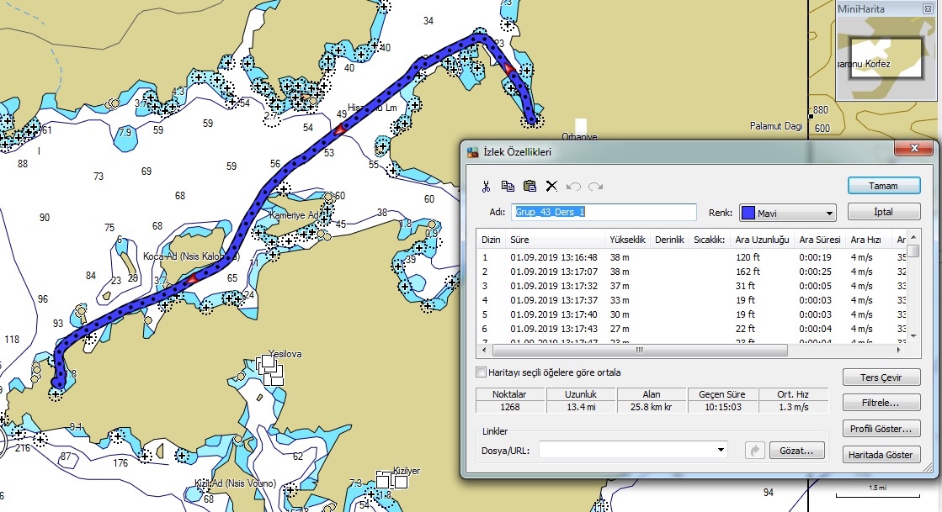Click the Derinlik column header
942x512 pixels.
pos(670,240)
